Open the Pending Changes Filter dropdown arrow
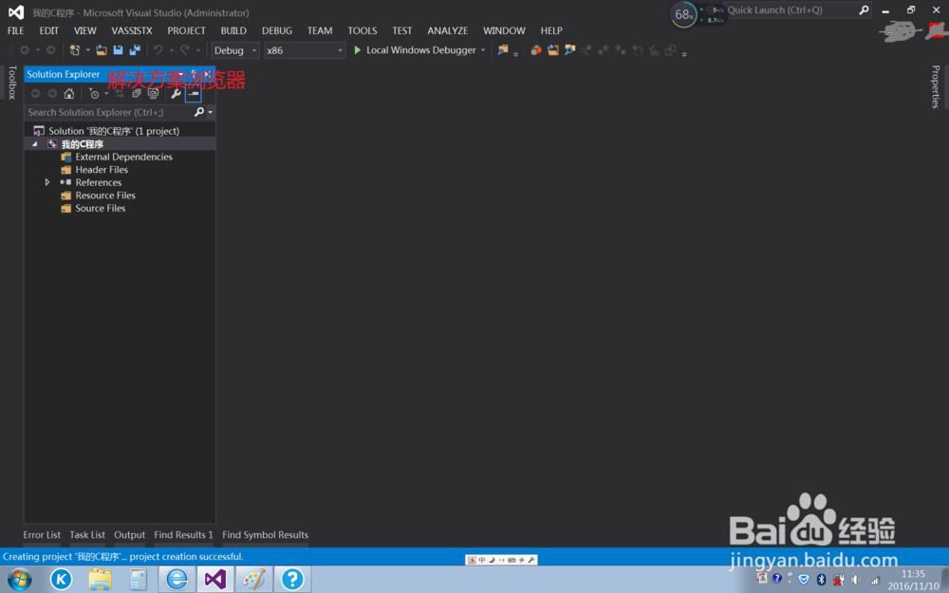The image size is (949, 593). click(106, 94)
